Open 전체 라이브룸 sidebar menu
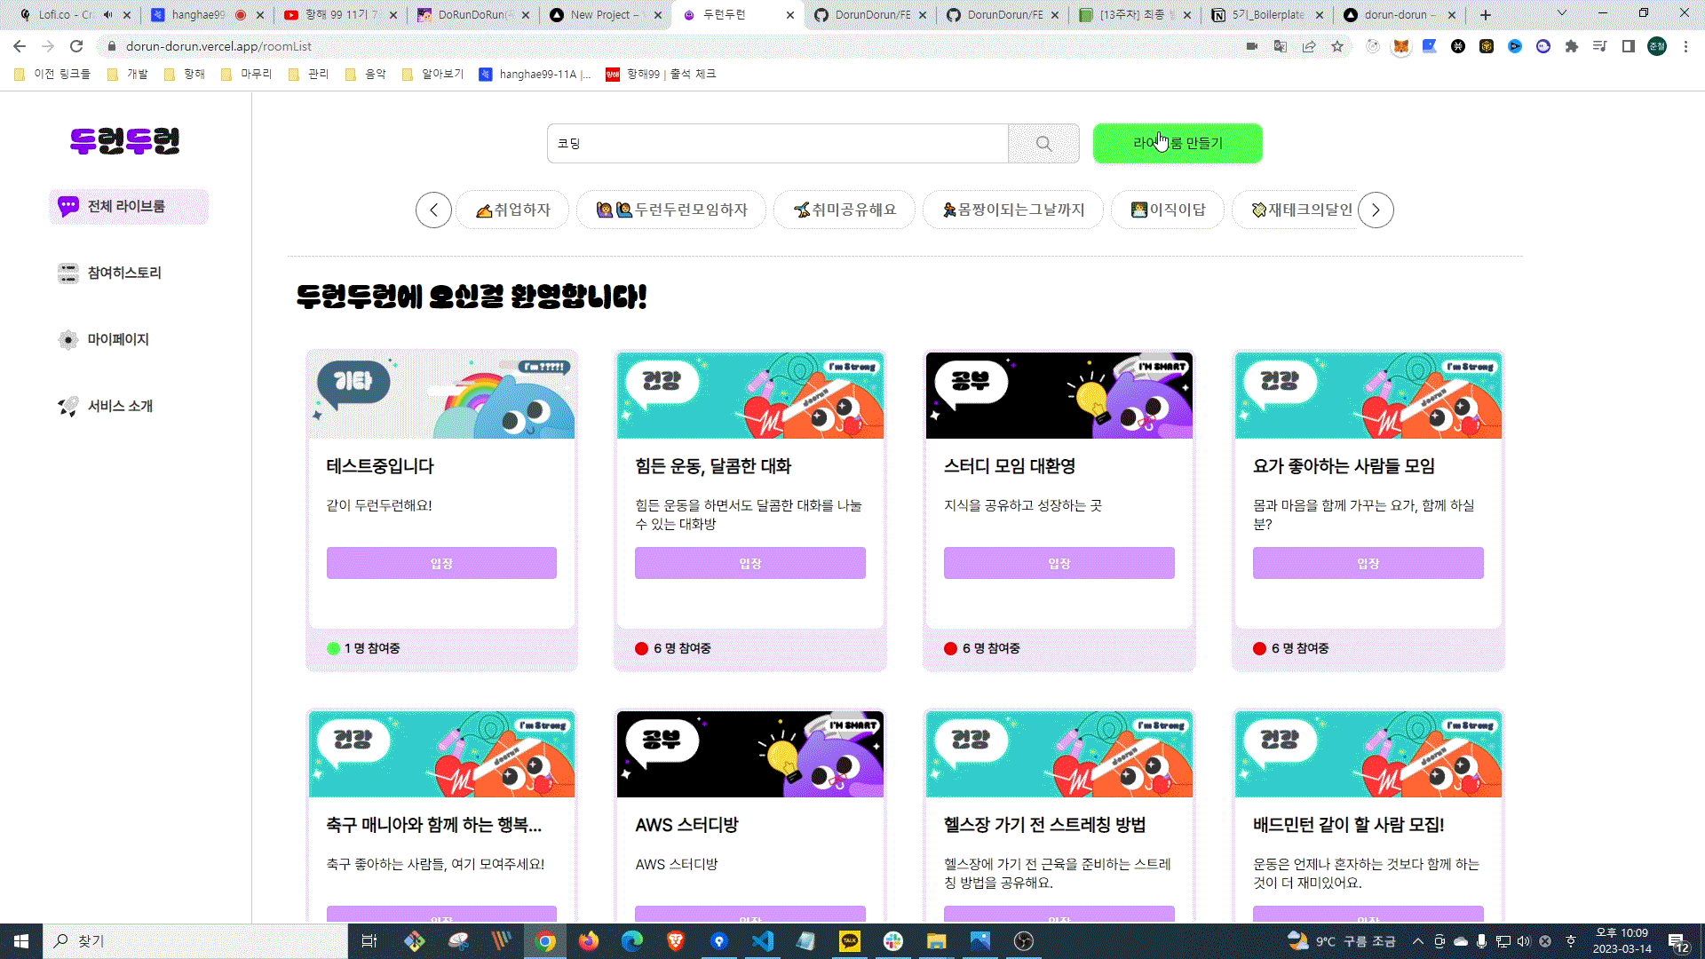The image size is (1705, 959). (129, 206)
